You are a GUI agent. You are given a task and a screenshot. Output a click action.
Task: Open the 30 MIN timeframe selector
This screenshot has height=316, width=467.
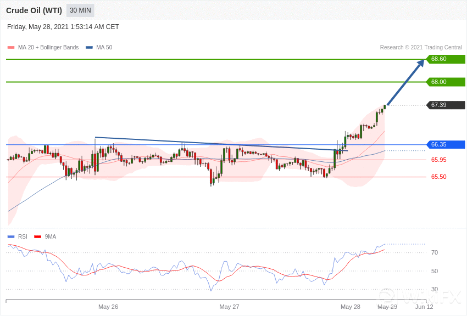pyautogui.click(x=80, y=10)
